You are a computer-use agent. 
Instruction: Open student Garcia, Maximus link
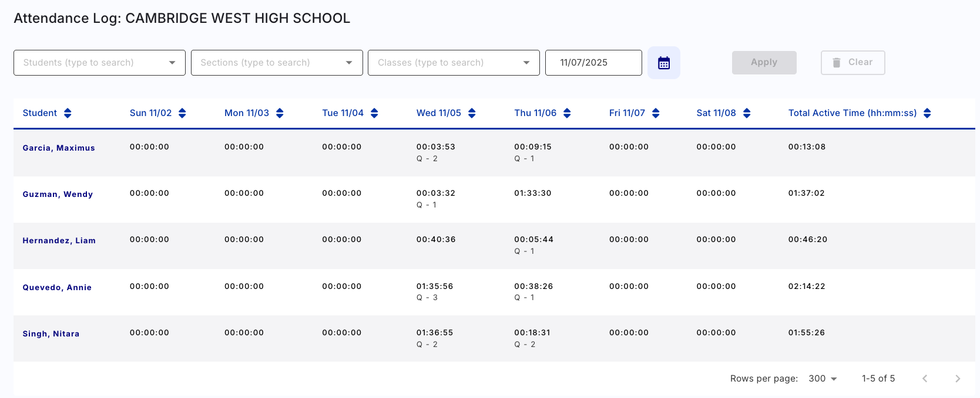click(59, 148)
